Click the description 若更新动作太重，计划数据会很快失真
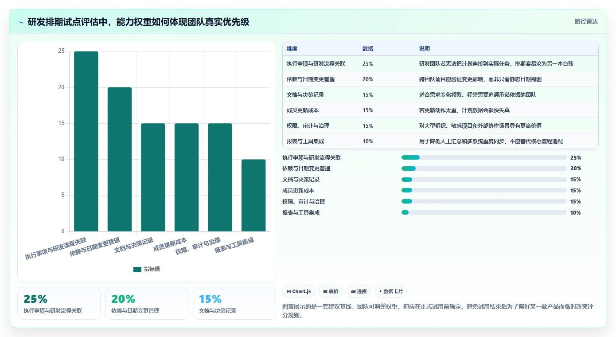This screenshot has height=337, width=616. (464, 110)
